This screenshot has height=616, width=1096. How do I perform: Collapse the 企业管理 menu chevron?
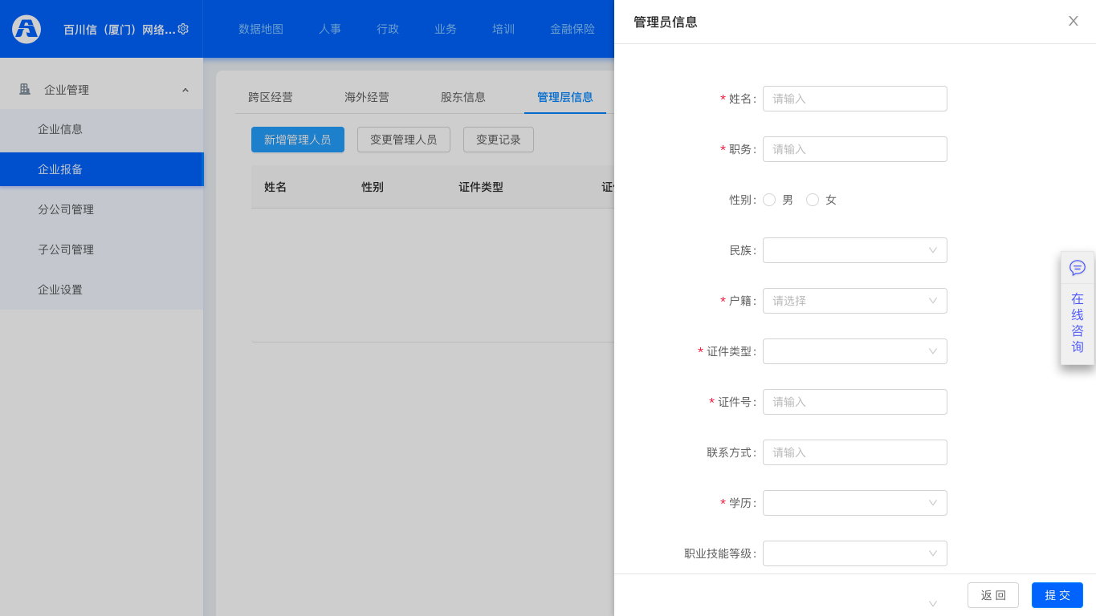(185, 90)
